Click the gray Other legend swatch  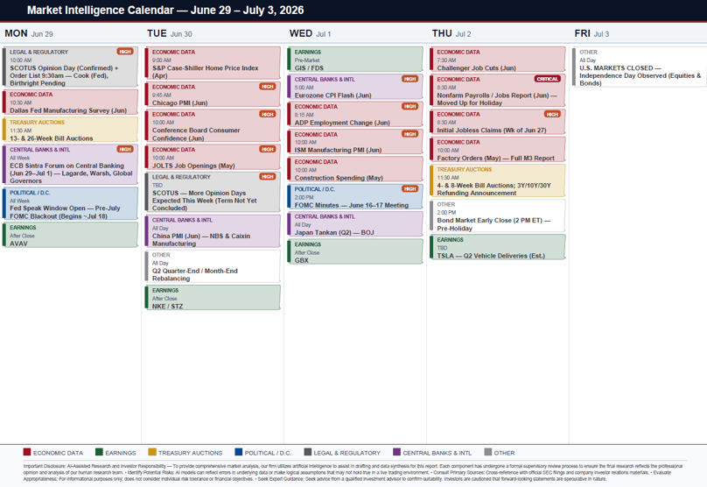point(488,452)
